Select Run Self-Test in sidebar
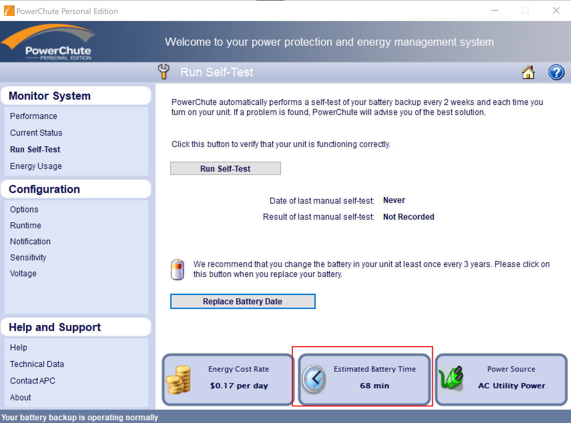This screenshot has height=423, width=571. pyautogui.click(x=35, y=150)
